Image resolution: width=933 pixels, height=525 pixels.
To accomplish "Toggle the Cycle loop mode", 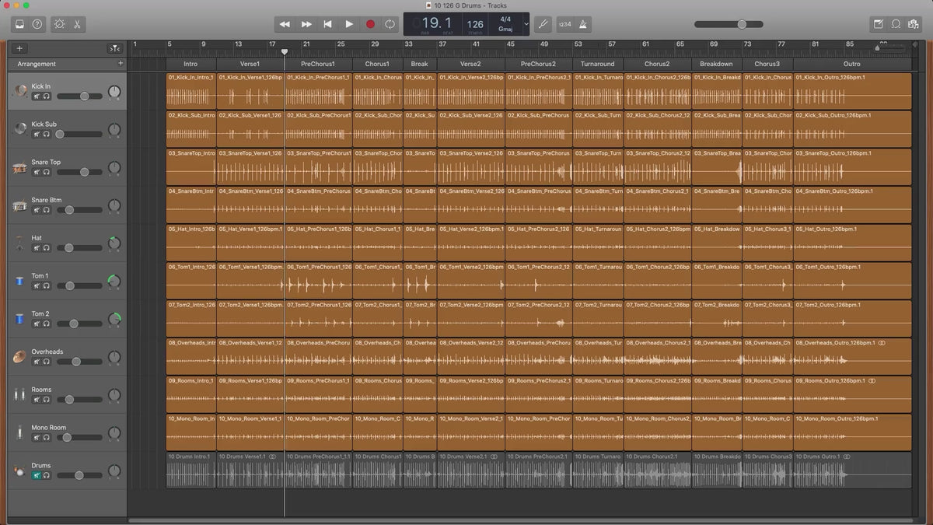I will click(390, 24).
